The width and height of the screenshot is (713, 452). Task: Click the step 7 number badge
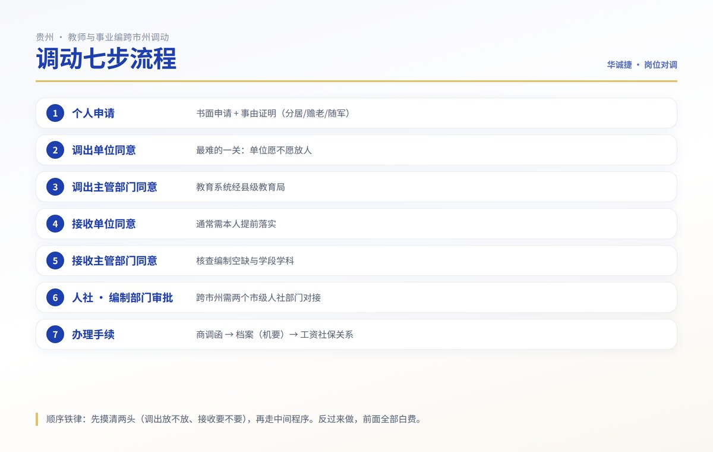click(x=55, y=334)
